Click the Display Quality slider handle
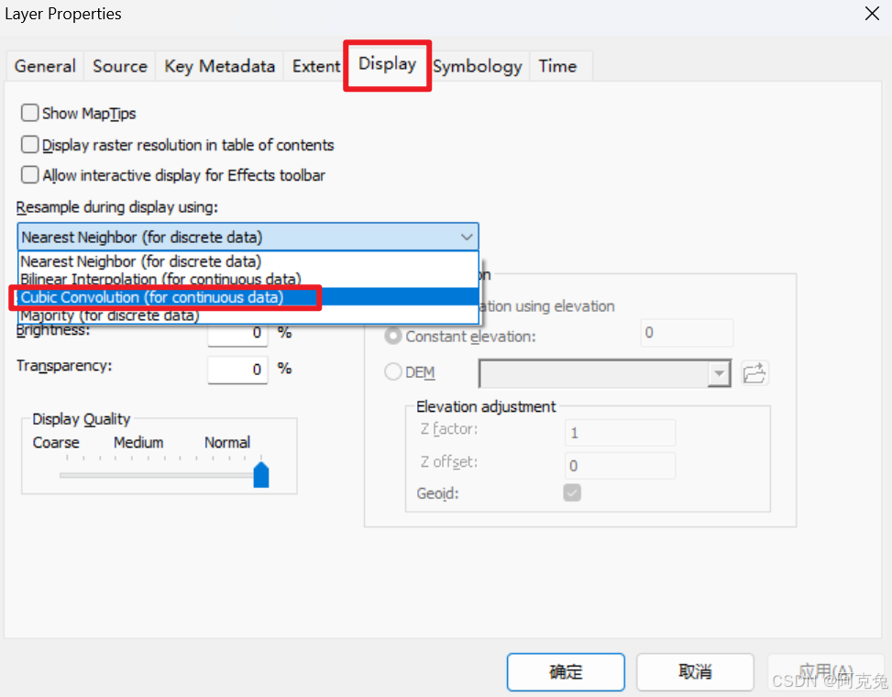The image size is (892, 697). [x=261, y=474]
